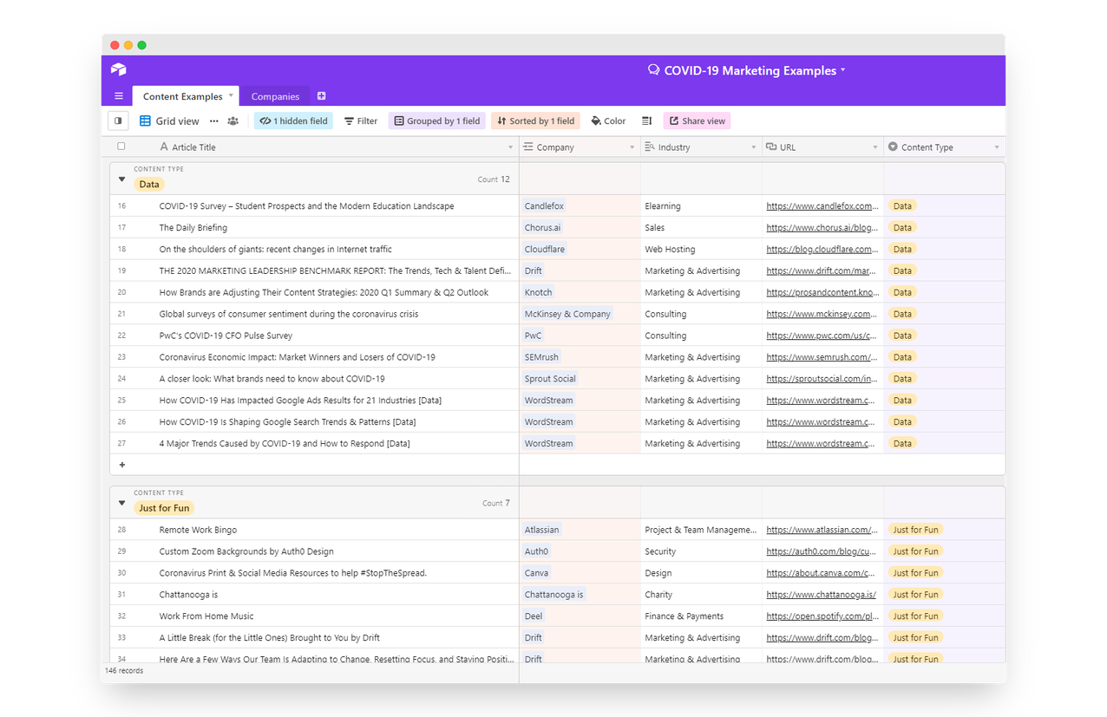The width and height of the screenshot is (1107, 717).
Task: Check the select-all rows checkbox
Action: pos(121,147)
